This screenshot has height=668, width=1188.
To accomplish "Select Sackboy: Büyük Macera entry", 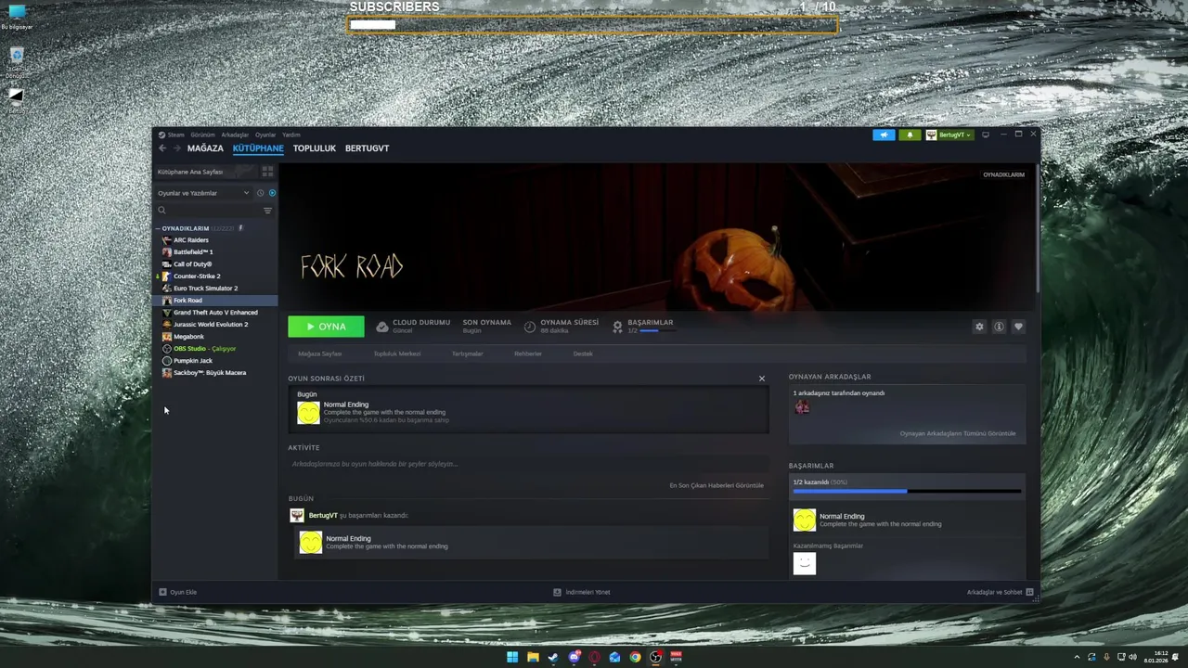I will click(x=210, y=373).
